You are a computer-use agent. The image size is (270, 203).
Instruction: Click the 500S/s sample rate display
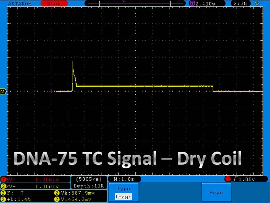click(x=89, y=179)
